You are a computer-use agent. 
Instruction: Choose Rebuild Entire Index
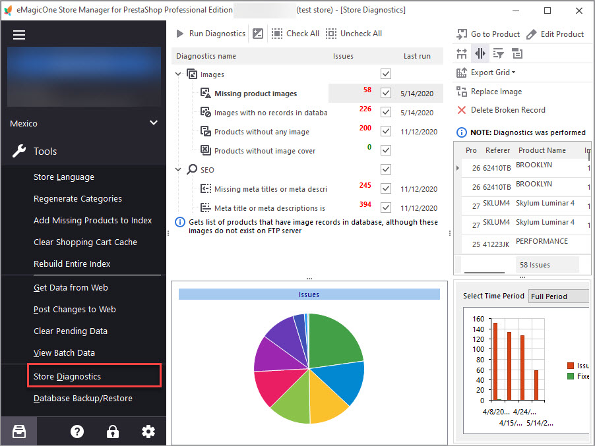coord(72,264)
